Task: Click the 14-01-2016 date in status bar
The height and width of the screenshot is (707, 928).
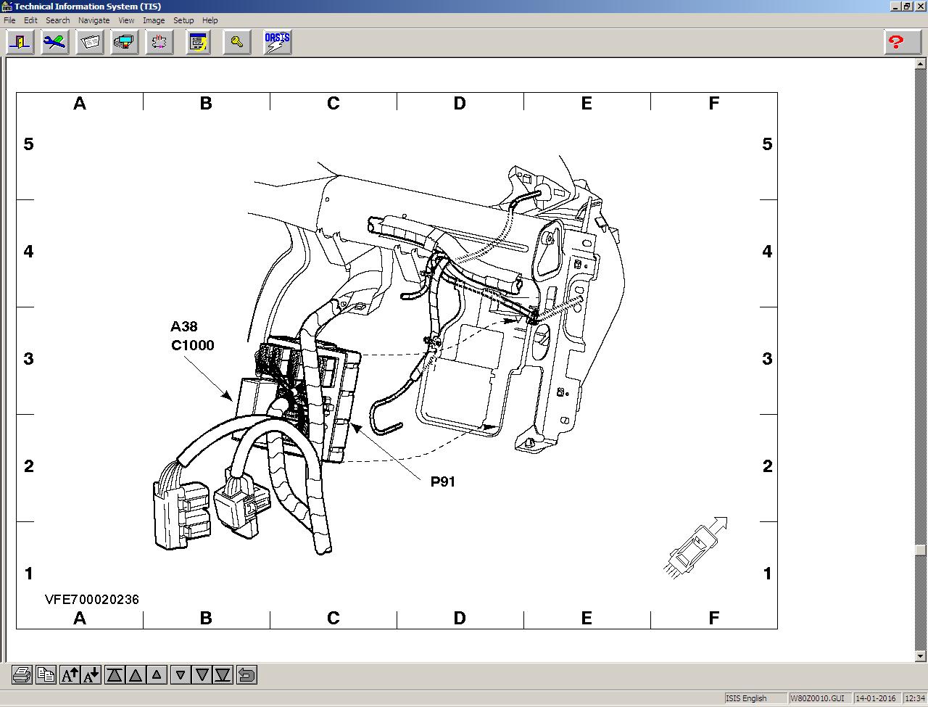Action: (x=878, y=698)
